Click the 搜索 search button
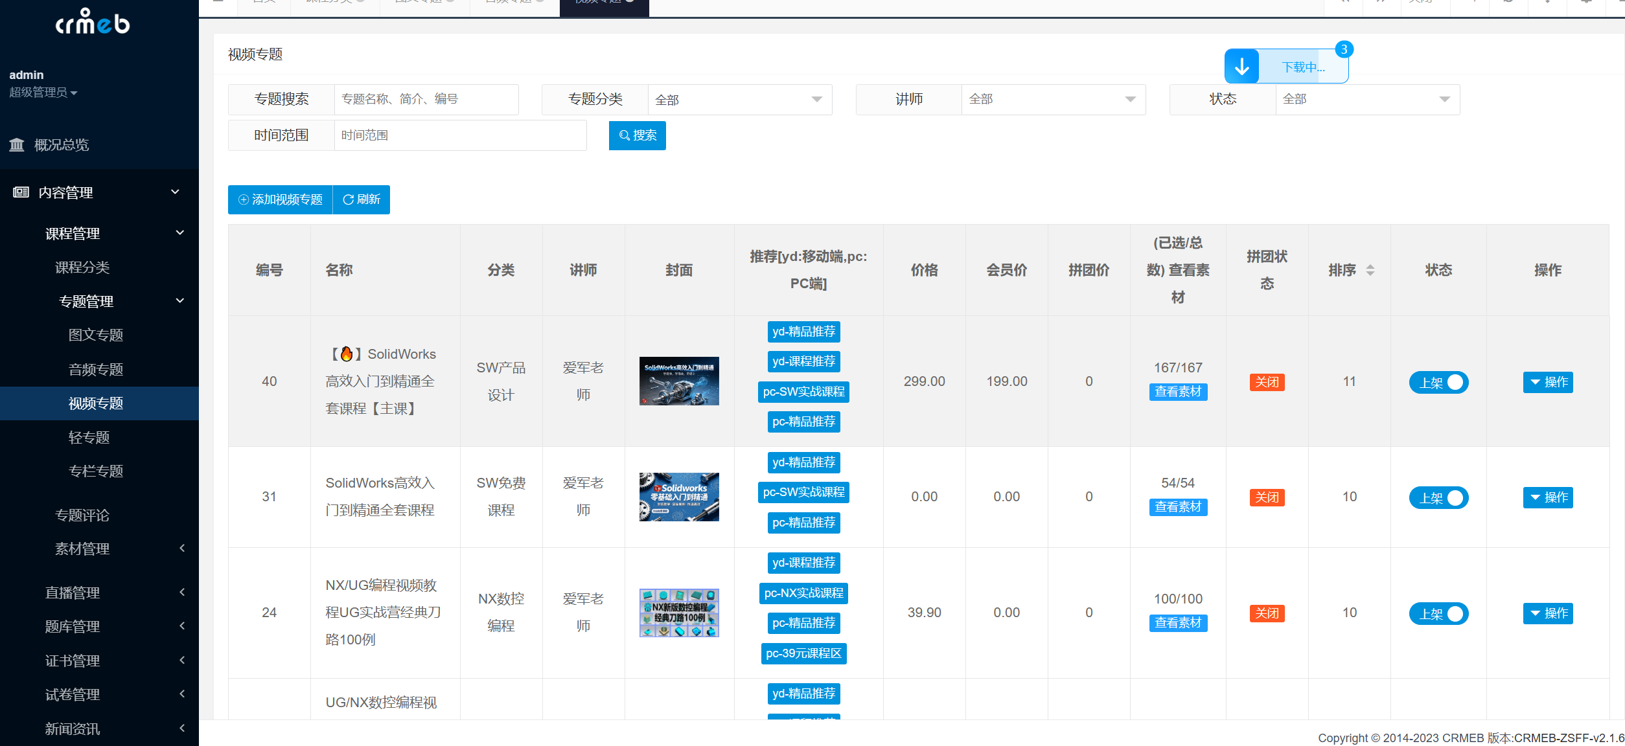Image resolution: width=1625 pixels, height=746 pixels. click(x=638, y=135)
